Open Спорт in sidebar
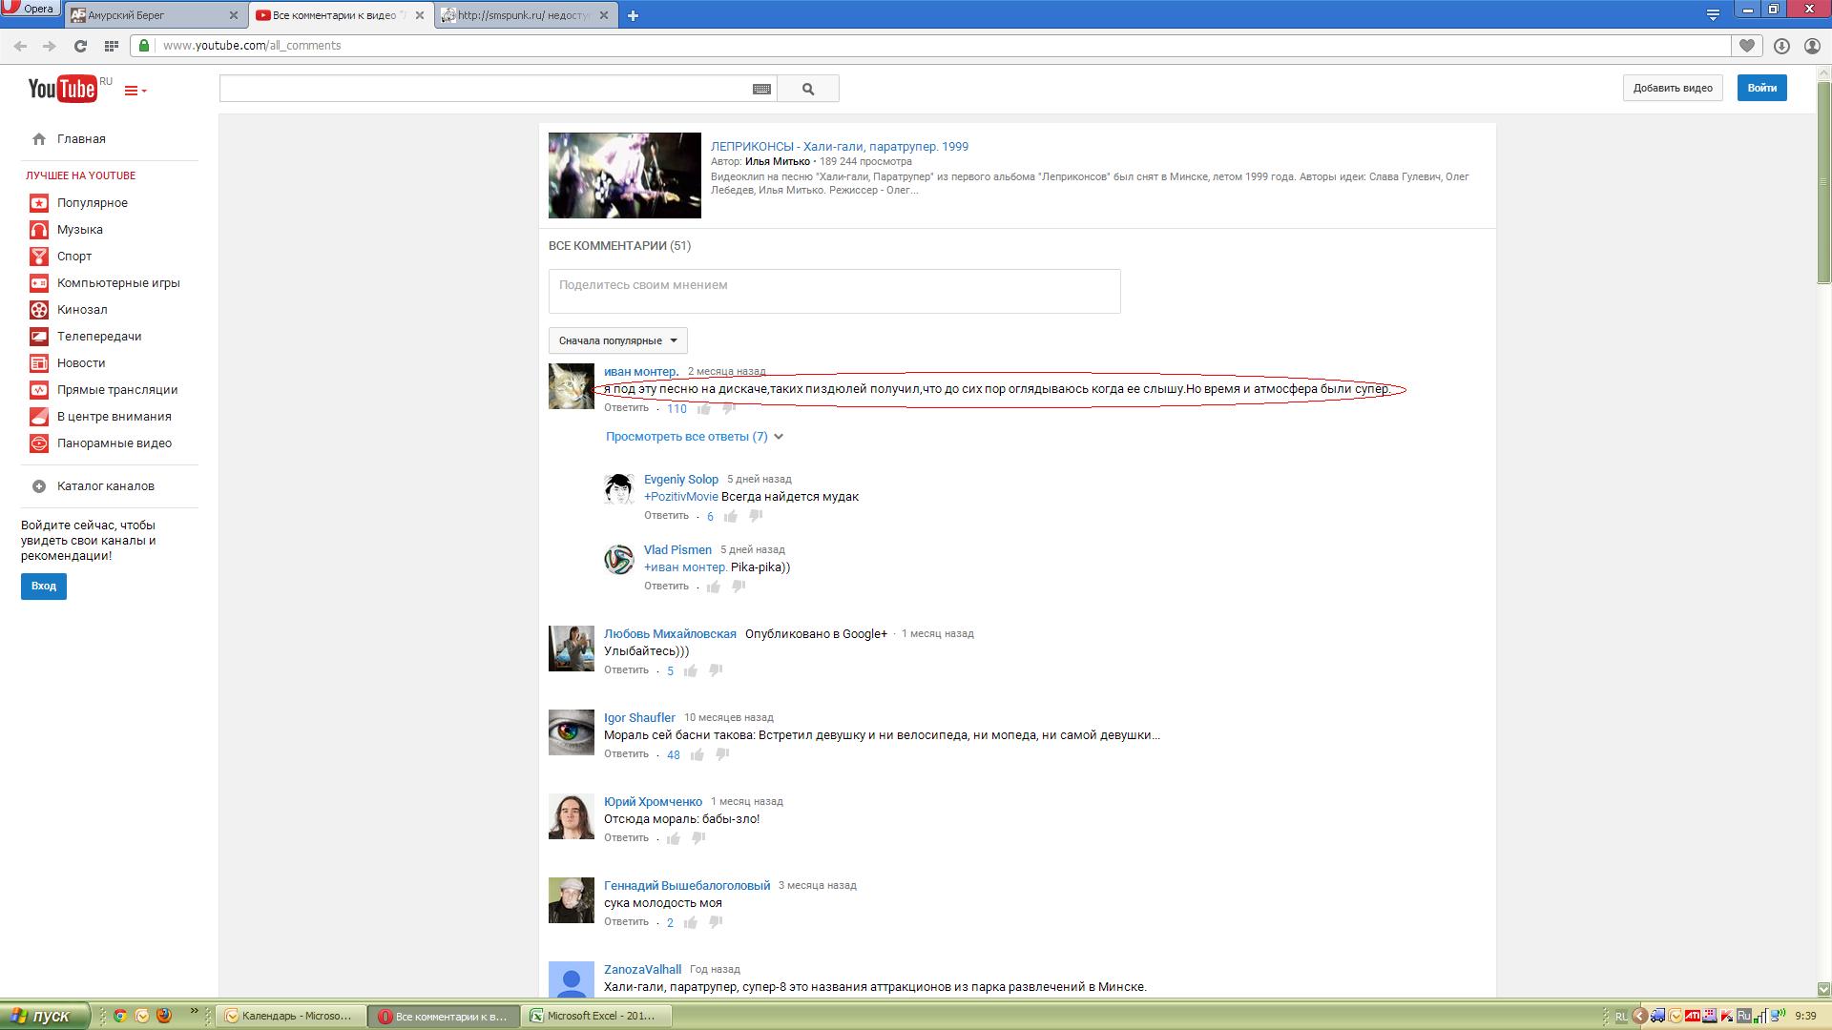1832x1030 pixels. pyautogui.click(x=73, y=257)
